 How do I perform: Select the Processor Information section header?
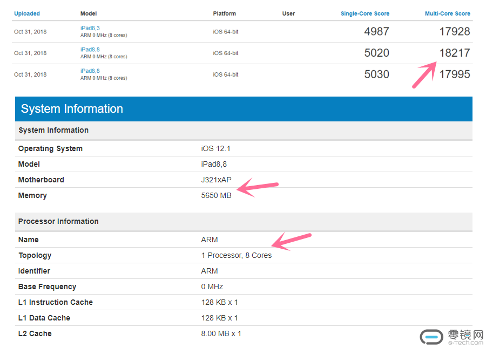pyautogui.click(x=58, y=221)
